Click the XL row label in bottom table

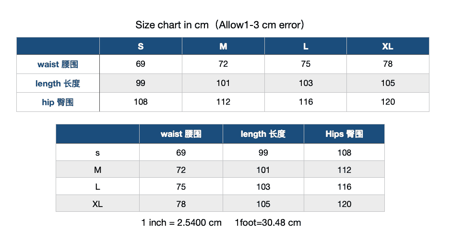pyautogui.click(x=97, y=204)
